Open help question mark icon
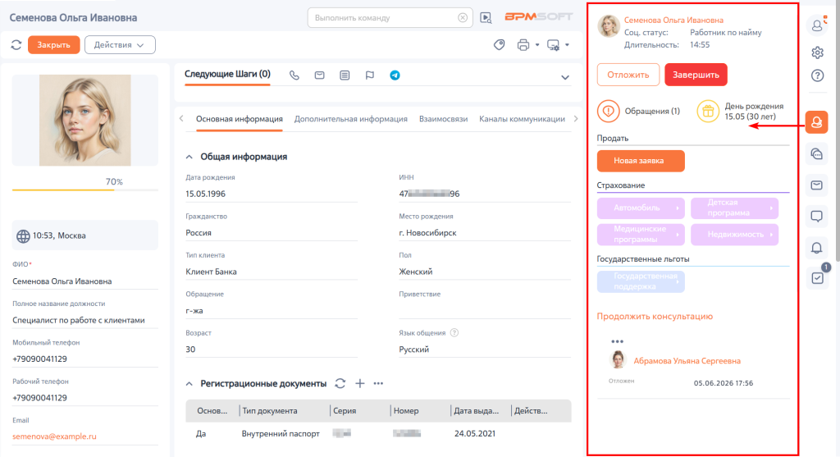Image resolution: width=840 pixels, height=457 pixels. [x=818, y=75]
